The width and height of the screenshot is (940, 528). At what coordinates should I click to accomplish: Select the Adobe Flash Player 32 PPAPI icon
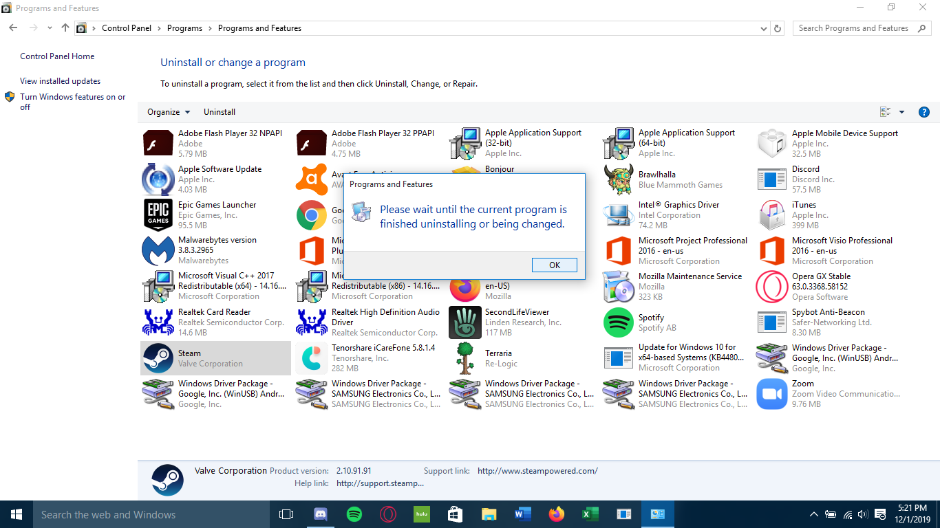pos(312,144)
